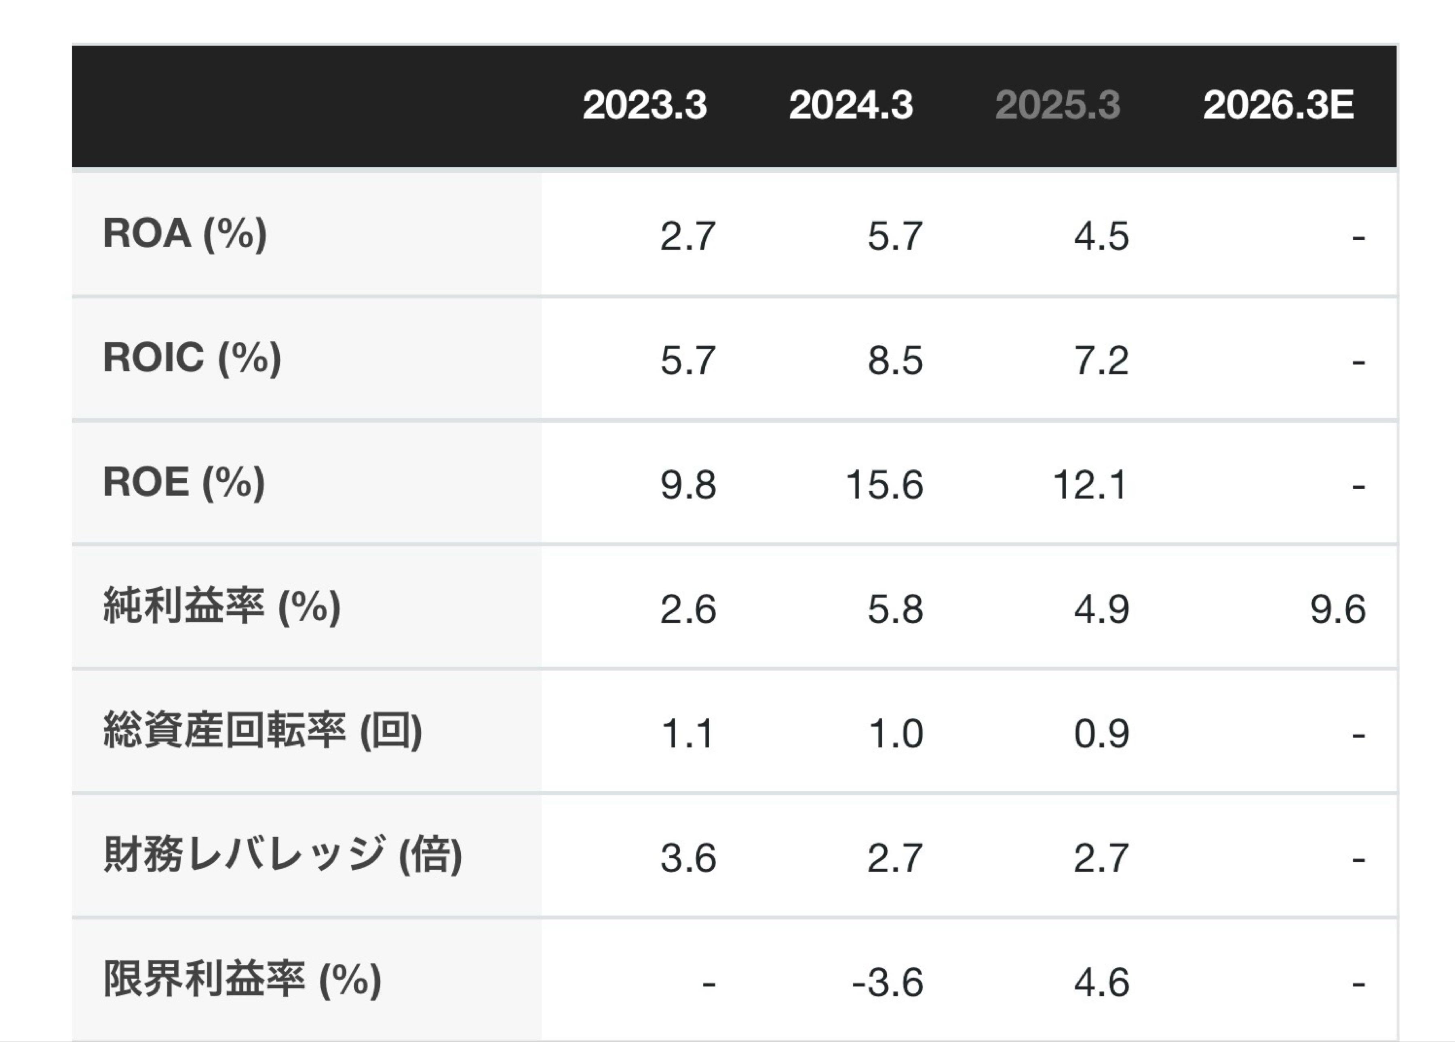Open the 2026.3E forecast column header

1278,105
